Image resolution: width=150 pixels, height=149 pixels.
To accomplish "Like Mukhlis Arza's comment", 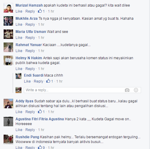I will click(19, 25).
